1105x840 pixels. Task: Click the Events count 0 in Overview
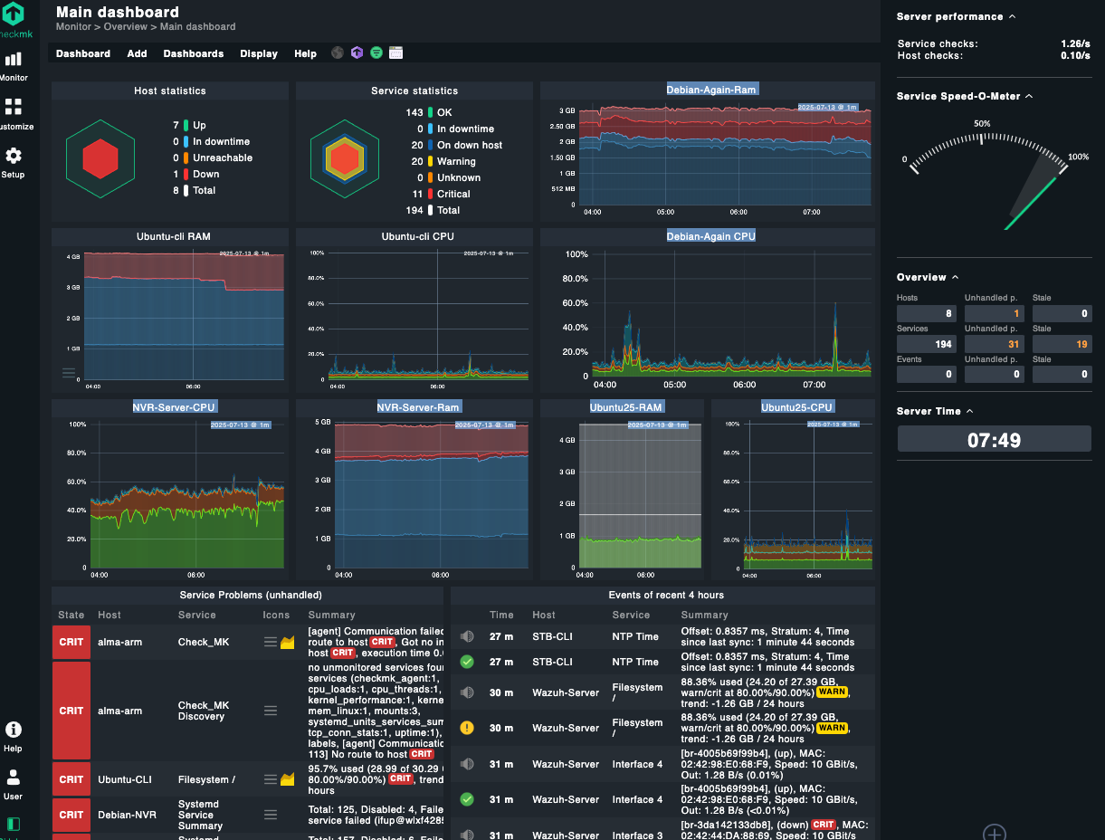(927, 375)
